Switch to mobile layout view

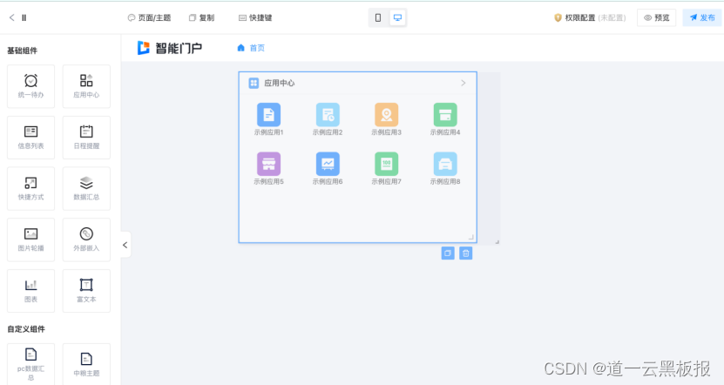[378, 17]
